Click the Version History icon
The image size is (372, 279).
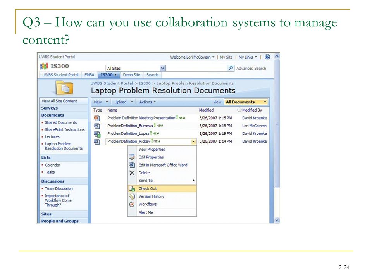(132, 196)
